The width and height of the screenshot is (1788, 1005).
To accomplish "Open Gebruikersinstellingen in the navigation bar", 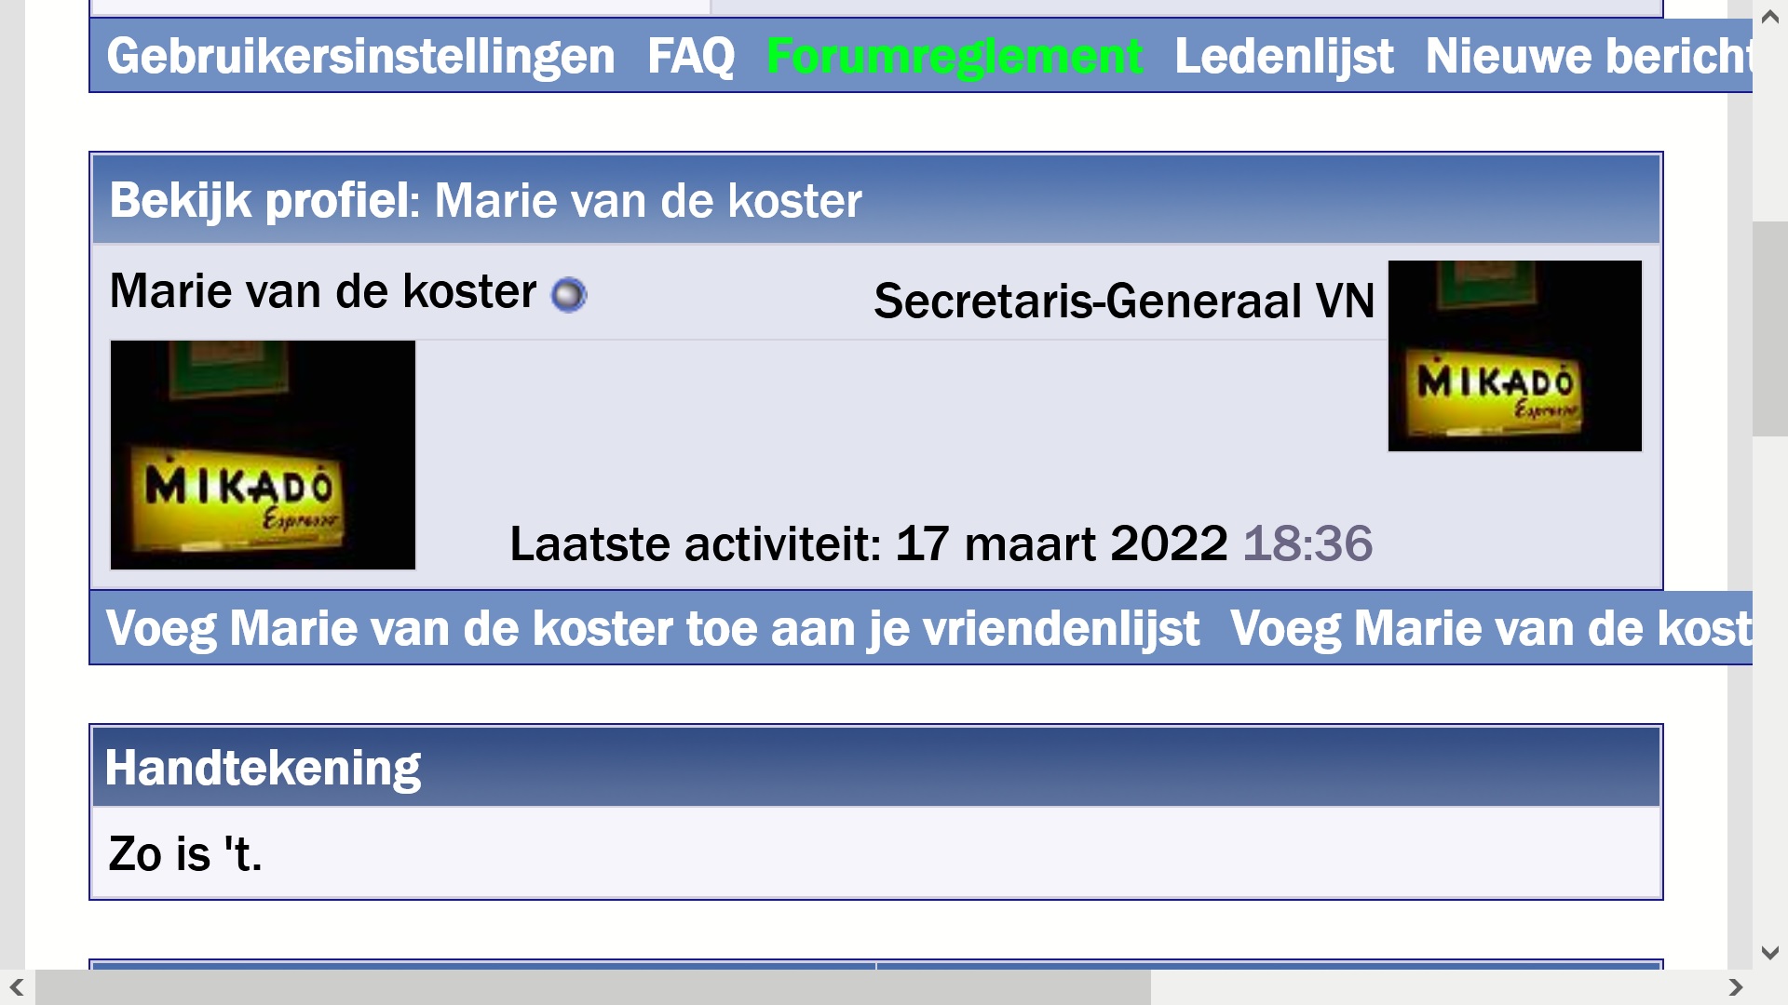I will coord(360,56).
